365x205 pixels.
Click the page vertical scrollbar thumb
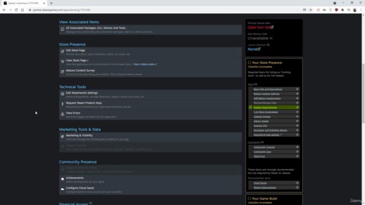pos(363,93)
